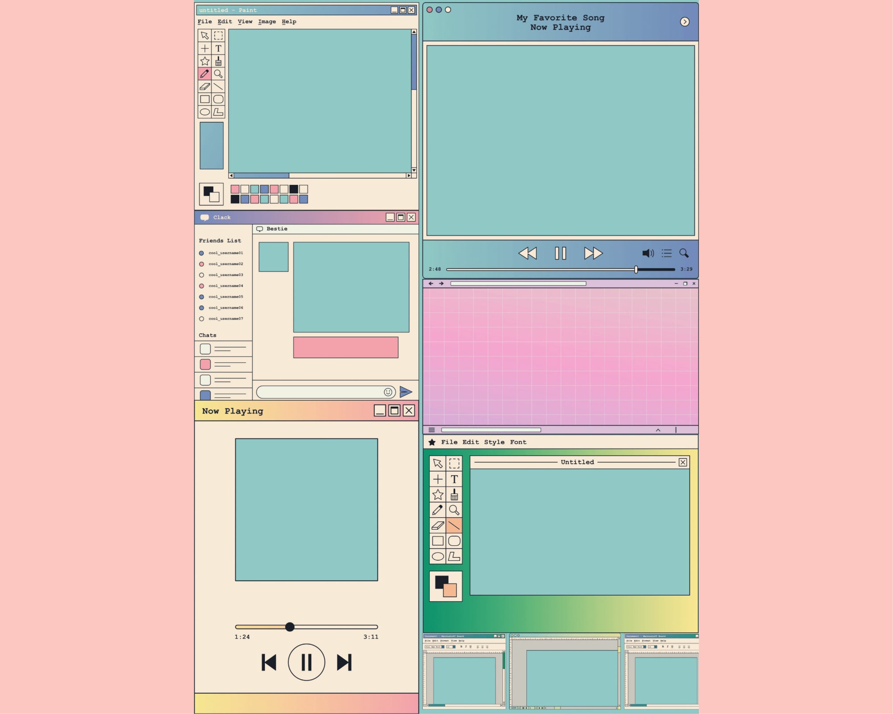Screen dimensions: 893x714
Task: Open the Image menu in Paint
Action: [267, 21]
